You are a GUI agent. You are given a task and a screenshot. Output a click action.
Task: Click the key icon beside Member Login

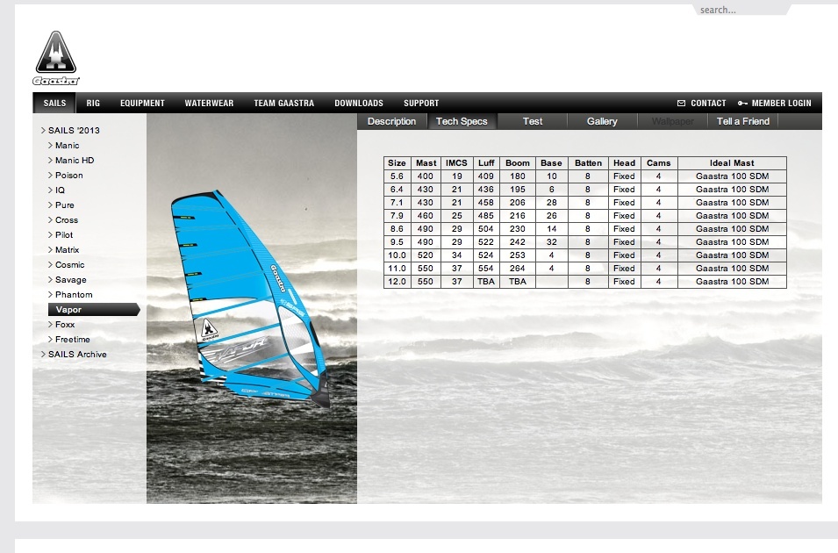pos(742,104)
